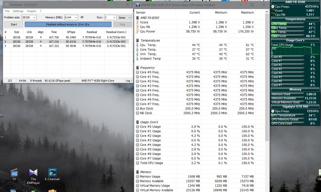Click the HWiNFO64 title bar icon
321x192 pixels.
click(138, 5)
